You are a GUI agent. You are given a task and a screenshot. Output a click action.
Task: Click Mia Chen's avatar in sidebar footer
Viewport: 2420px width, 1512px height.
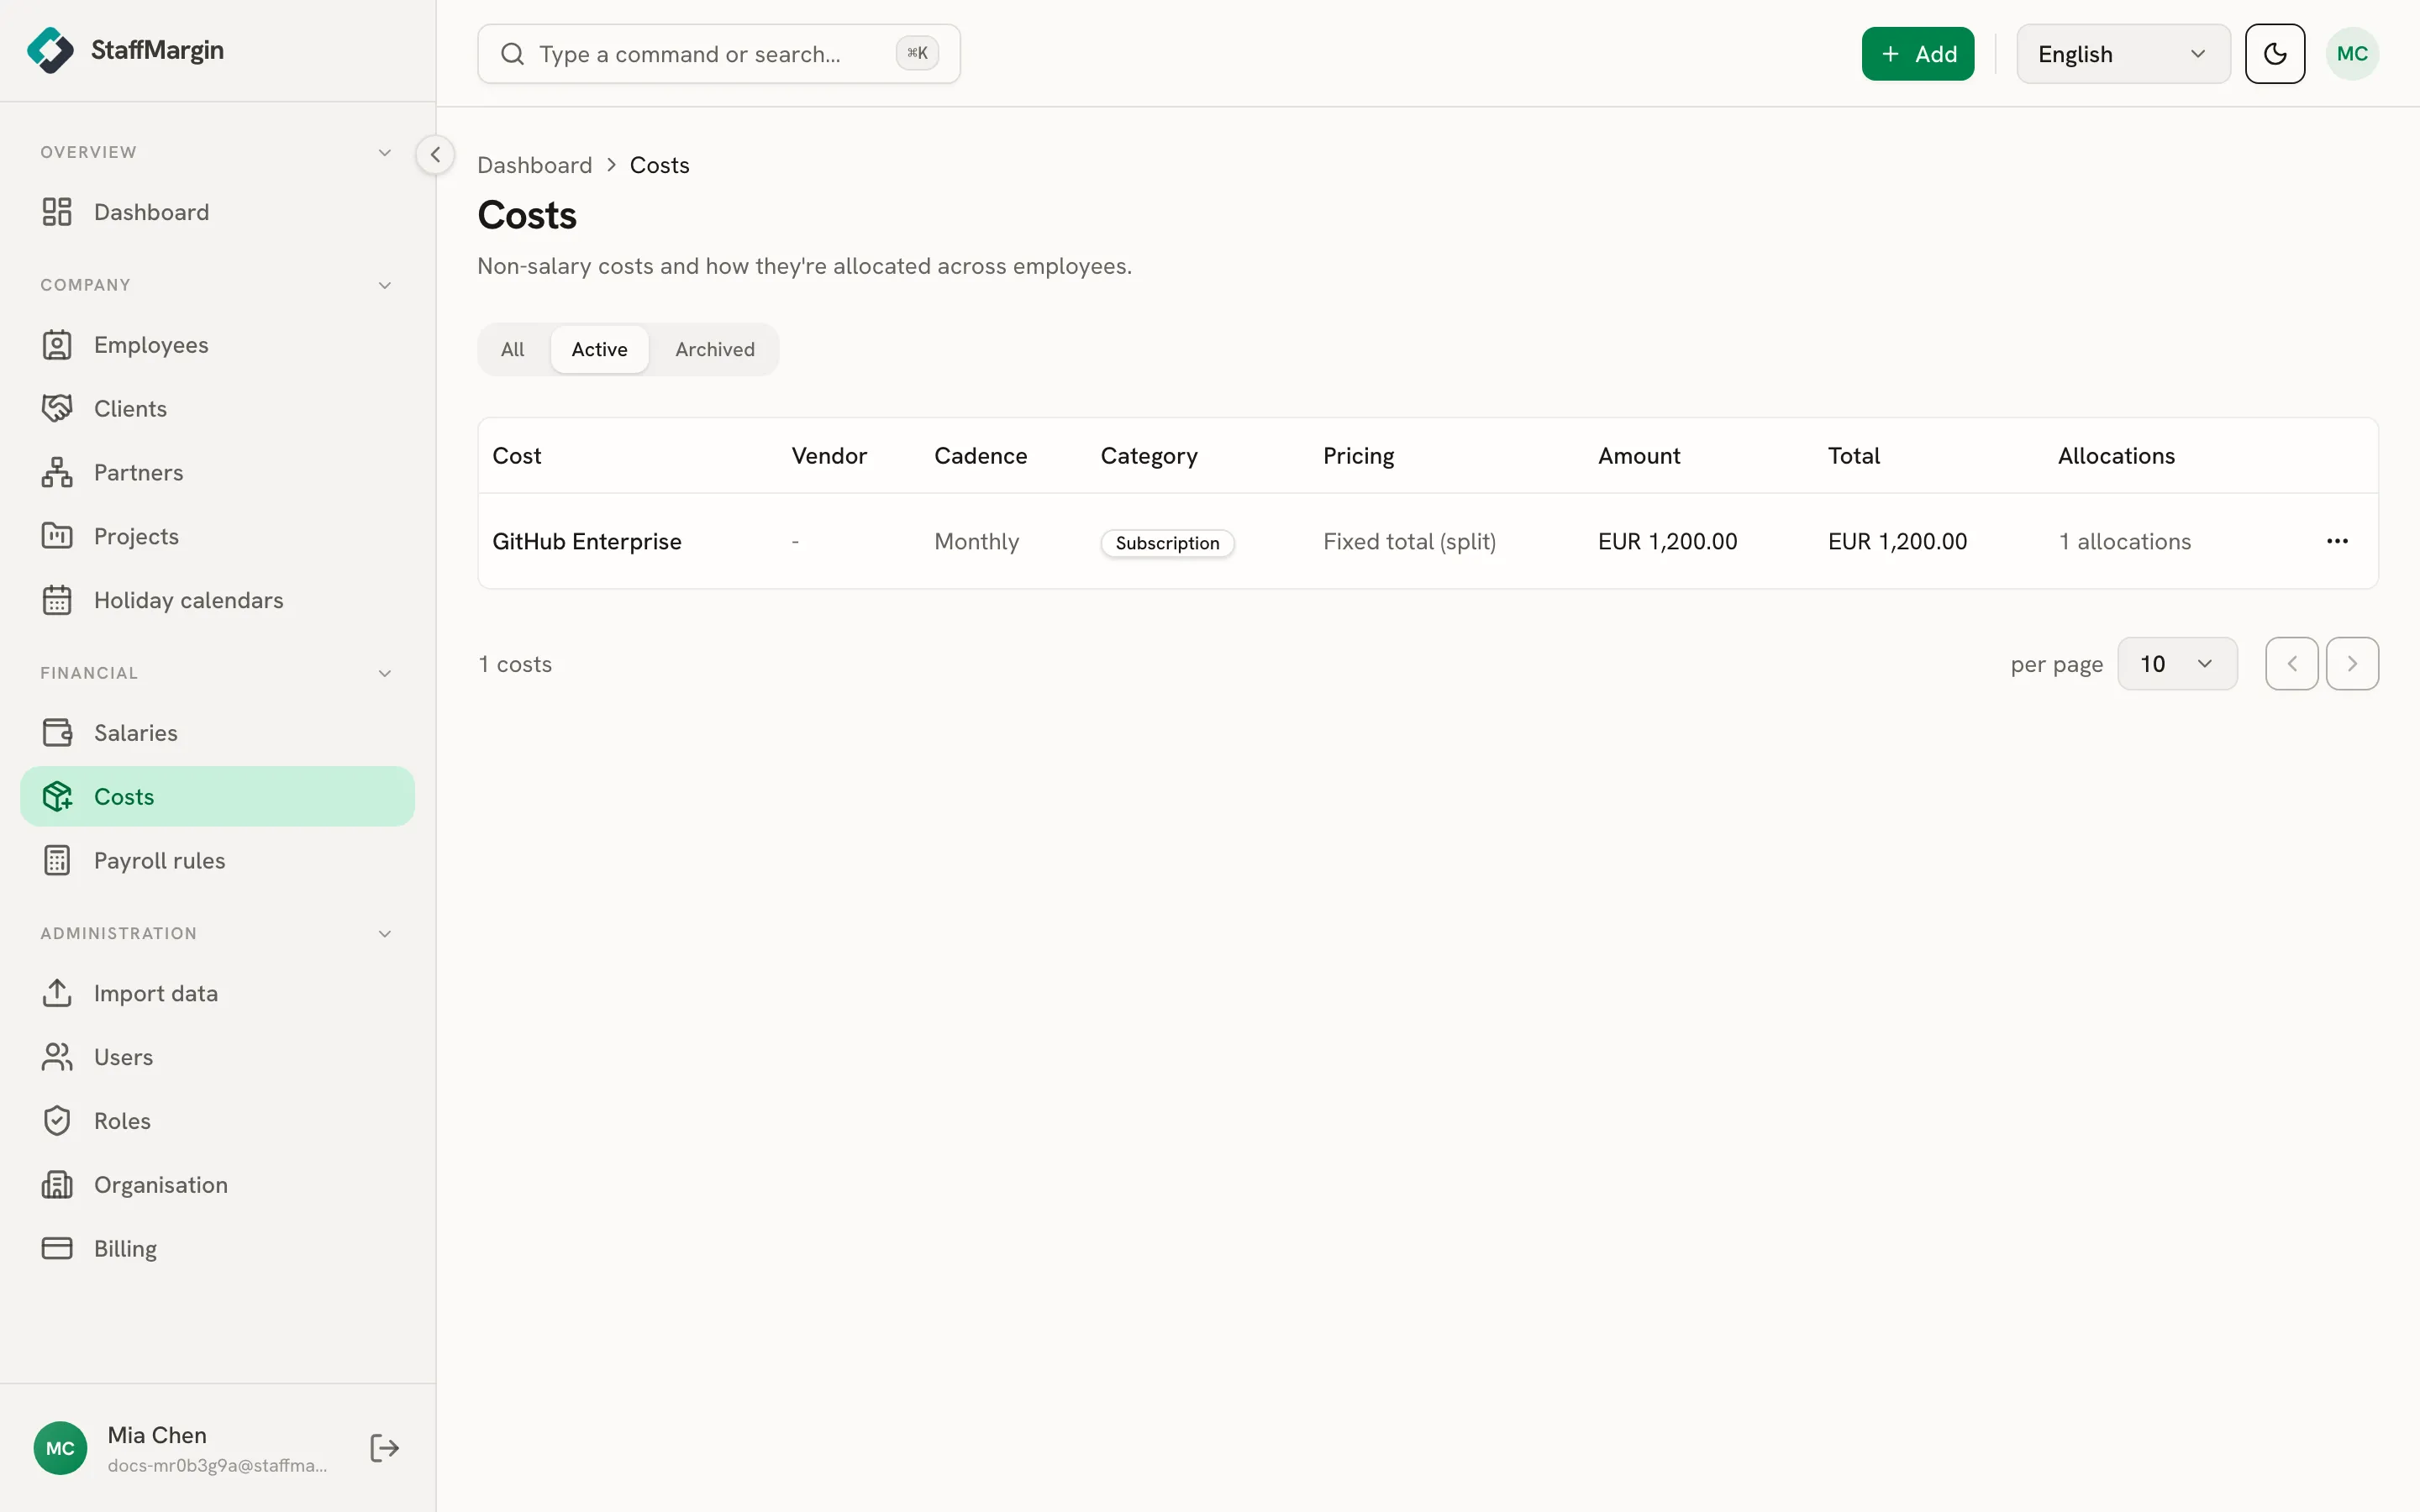(60, 1448)
